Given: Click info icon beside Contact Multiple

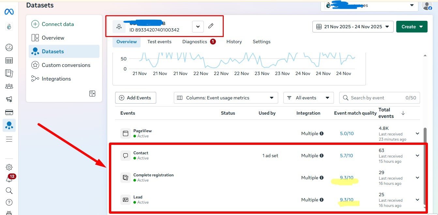Looking at the screenshot, I should pyautogui.click(x=322, y=156).
